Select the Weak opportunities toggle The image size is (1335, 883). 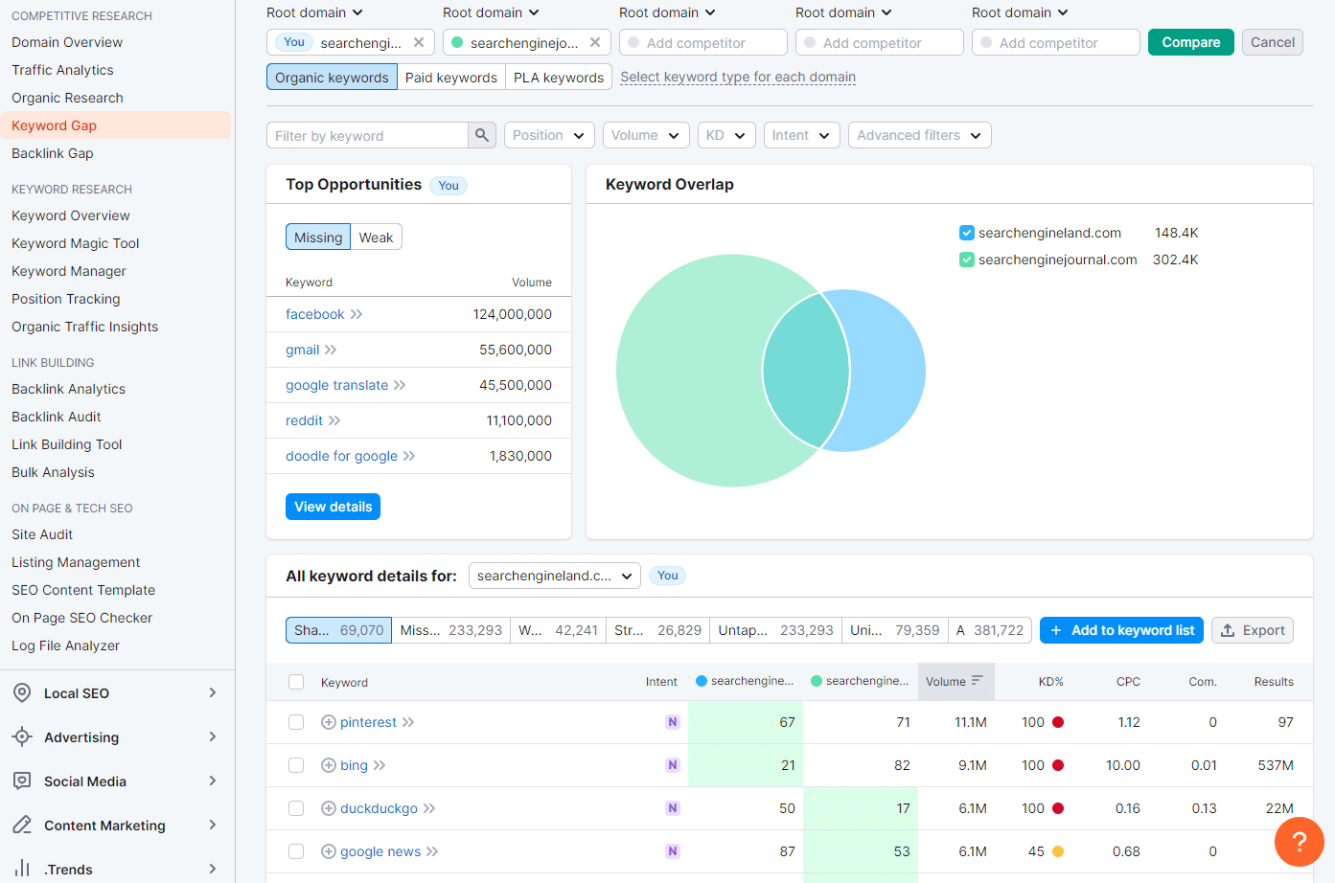coord(376,238)
